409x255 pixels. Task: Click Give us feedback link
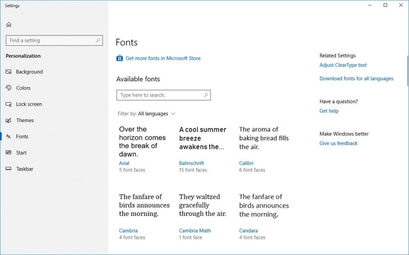tap(338, 143)
